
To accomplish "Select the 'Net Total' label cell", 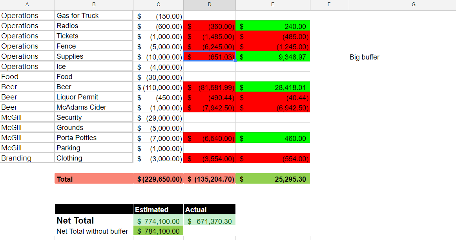I will tap(94, 220).
